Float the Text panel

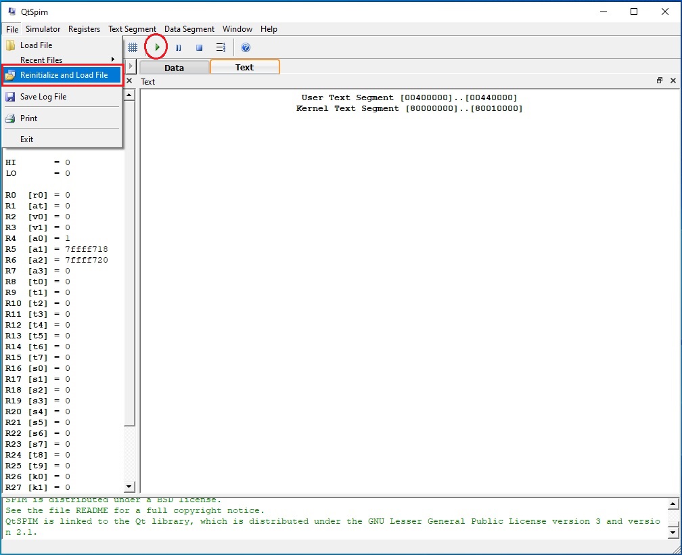point(660,81)
